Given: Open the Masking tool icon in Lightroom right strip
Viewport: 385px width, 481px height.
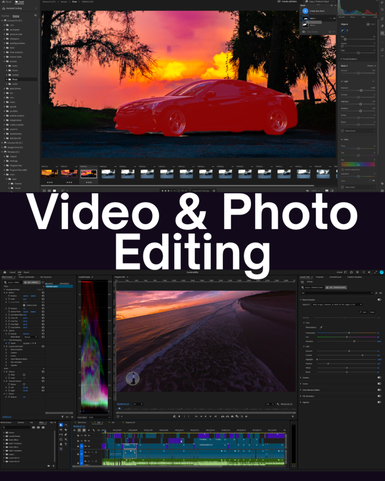Looking at the screenshot, I should point(382,33).
